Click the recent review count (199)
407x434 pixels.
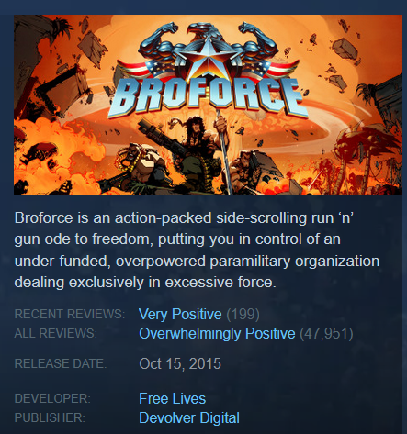pyautogui.click(x=243, y=315)
